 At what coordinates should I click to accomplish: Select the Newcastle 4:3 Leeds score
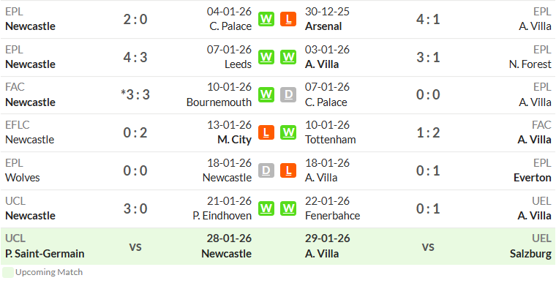[x=135, y=57]
